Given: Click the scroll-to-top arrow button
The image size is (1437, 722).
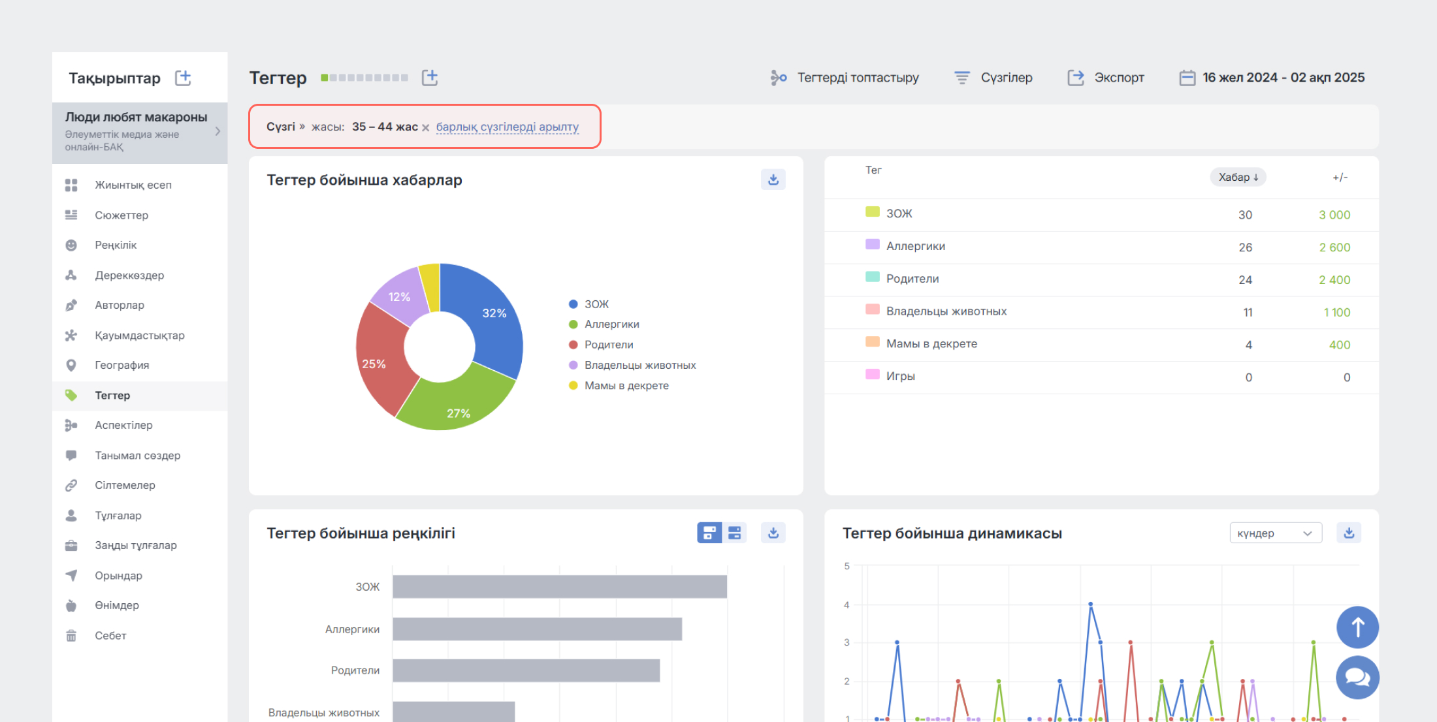Looking at the screenshot, I should tap(1357, 627).
